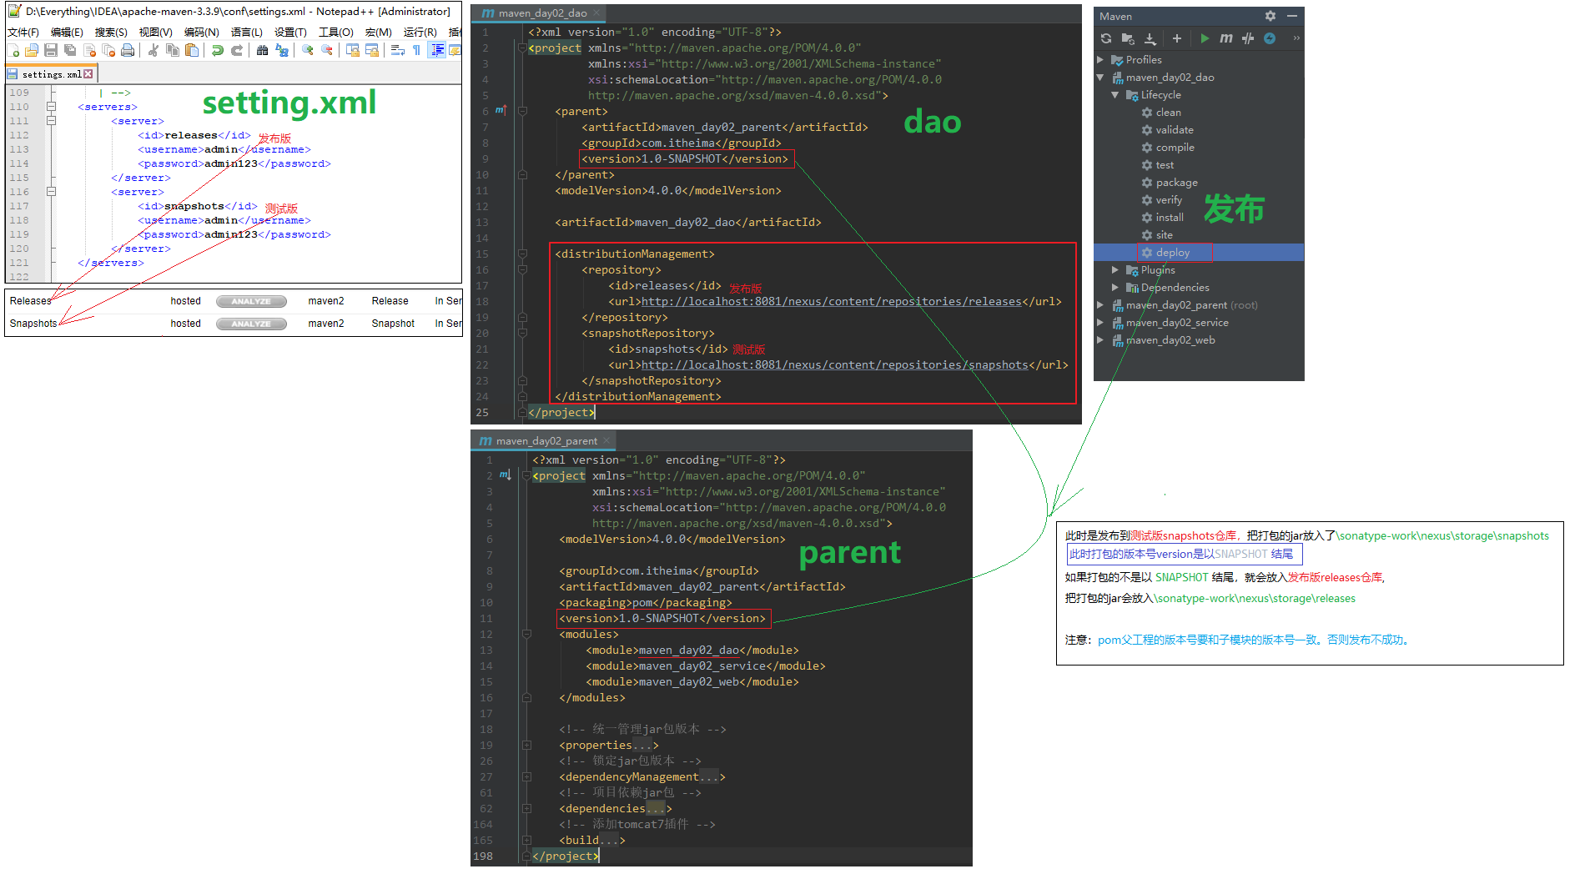Toggle Skip Tests mode in Maven toolbar

point(1270,38)
